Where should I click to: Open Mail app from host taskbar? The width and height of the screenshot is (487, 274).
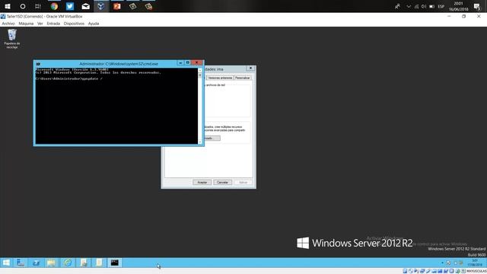click(85, 6)
